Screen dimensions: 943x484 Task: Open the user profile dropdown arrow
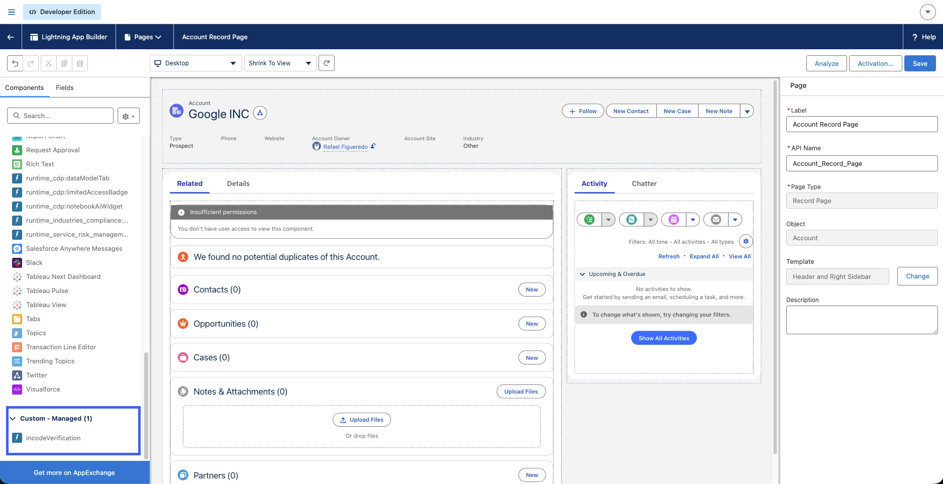coord(928,12)
